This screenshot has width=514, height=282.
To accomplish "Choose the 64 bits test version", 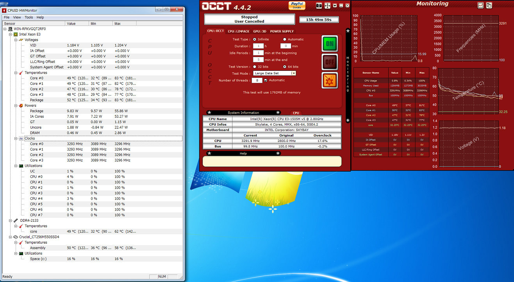I will click(x=285, y=67).
